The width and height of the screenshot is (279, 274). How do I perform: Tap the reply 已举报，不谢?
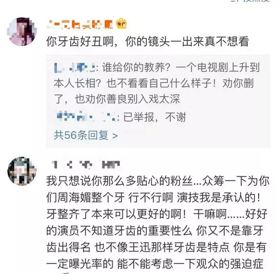click(x=155, y=117)
